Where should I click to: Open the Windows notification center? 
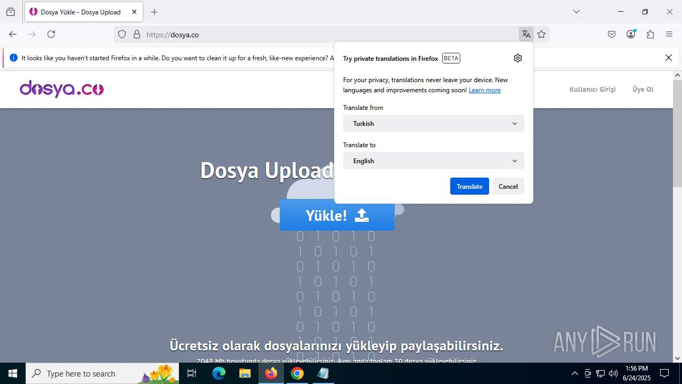coord(664,373)
